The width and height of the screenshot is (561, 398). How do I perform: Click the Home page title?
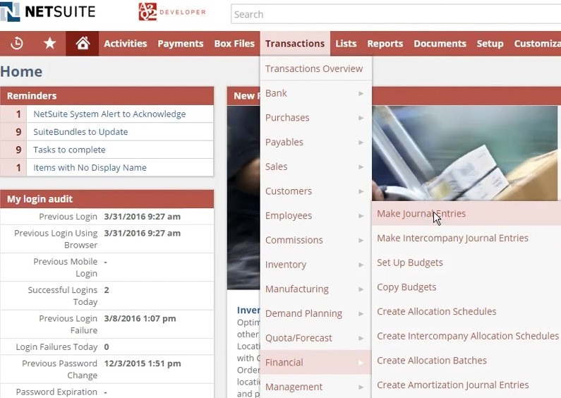click(x=21, y=71)
